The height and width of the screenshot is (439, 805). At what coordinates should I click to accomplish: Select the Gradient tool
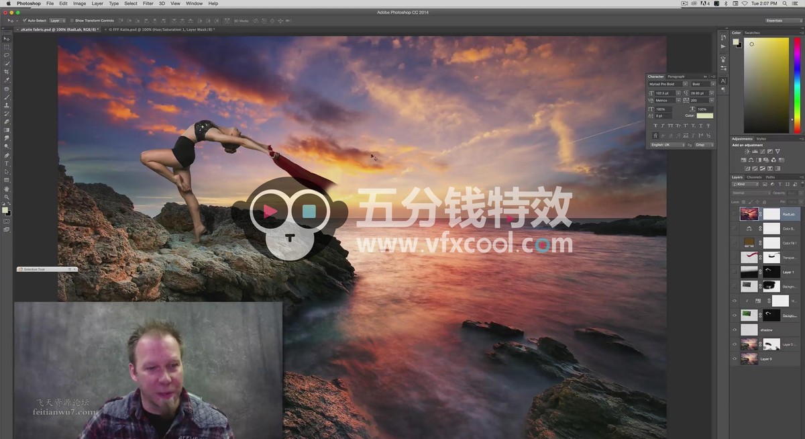pos(7,130)
